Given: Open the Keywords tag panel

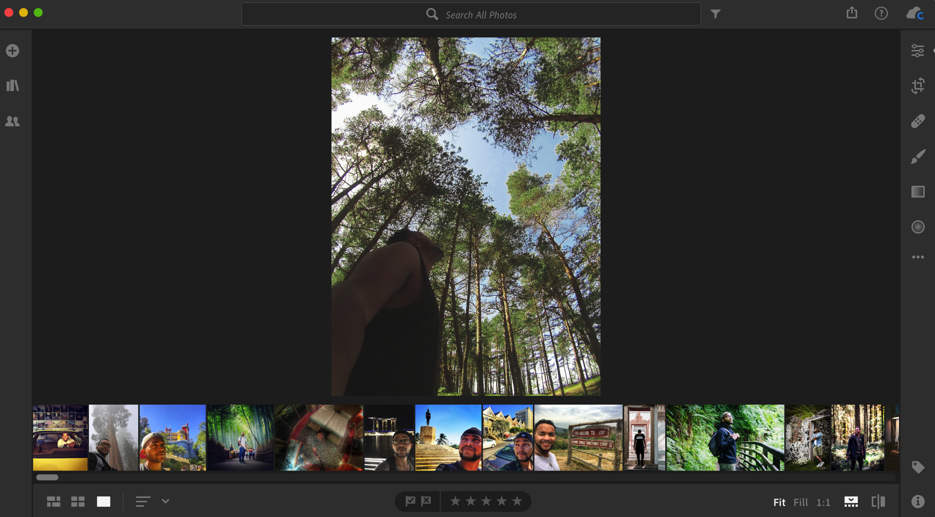Looking at the screenshot, I should coord(917,467).
